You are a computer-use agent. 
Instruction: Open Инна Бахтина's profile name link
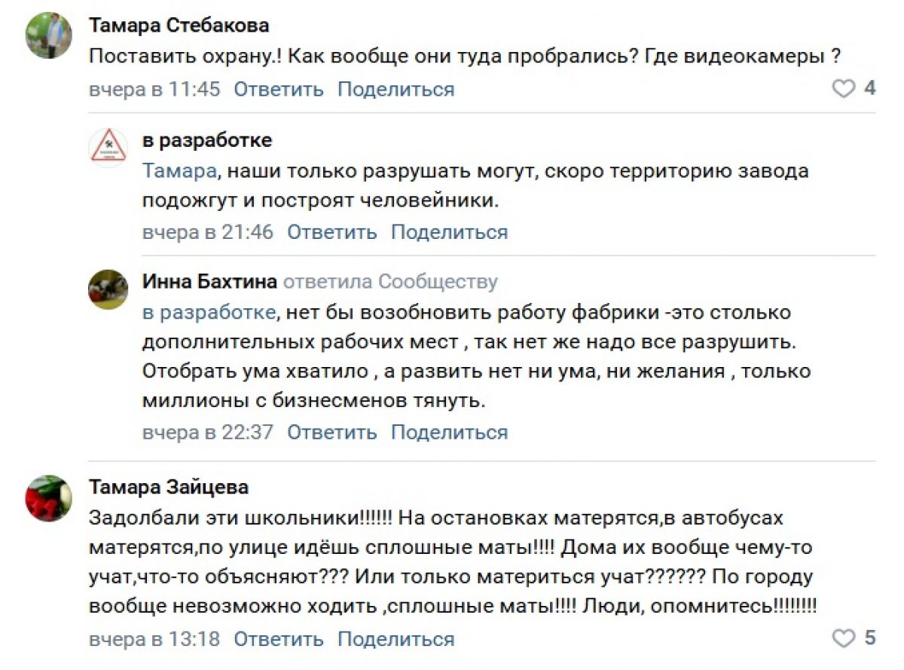click(x=210, y=282)
